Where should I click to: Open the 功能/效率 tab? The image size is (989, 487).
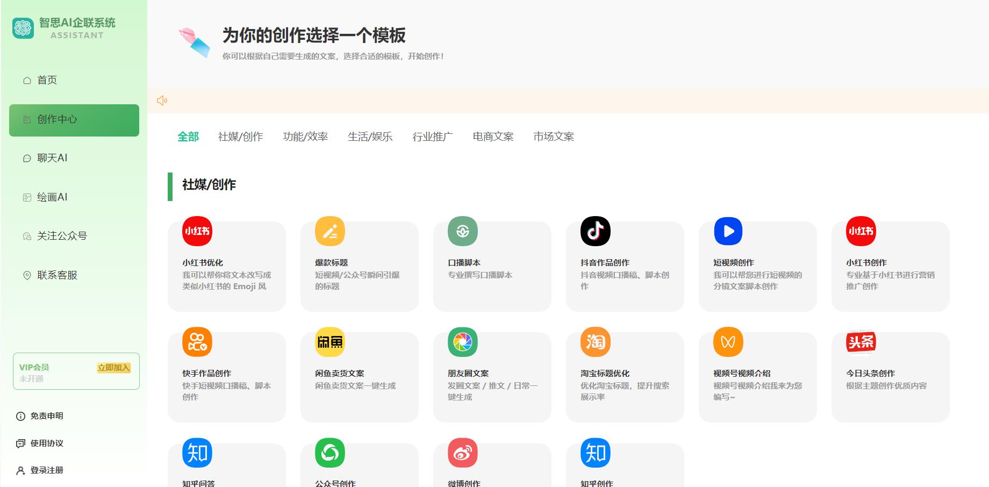point(305,137)
